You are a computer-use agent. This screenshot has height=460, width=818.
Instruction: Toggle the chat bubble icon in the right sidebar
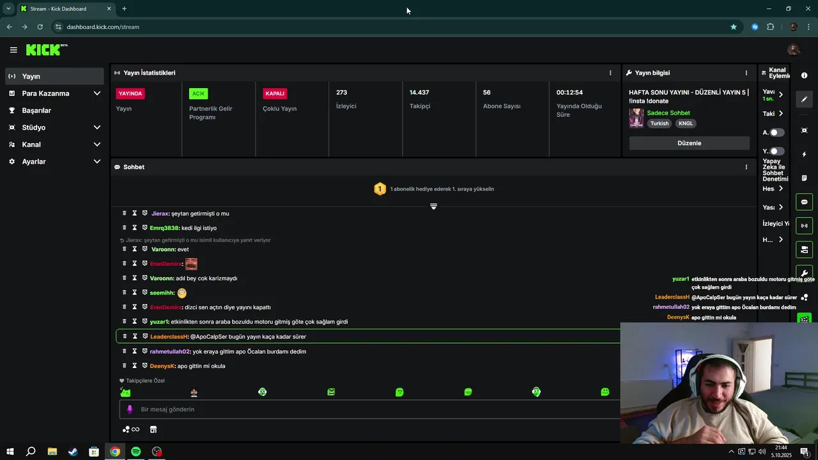[805, 202]
